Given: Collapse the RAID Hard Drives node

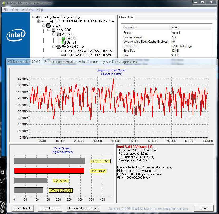Looking at the screenshot, I should pyautogui.click(x=53, y=47).
